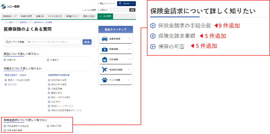Open the fire insurance house icon

[104, 59]
